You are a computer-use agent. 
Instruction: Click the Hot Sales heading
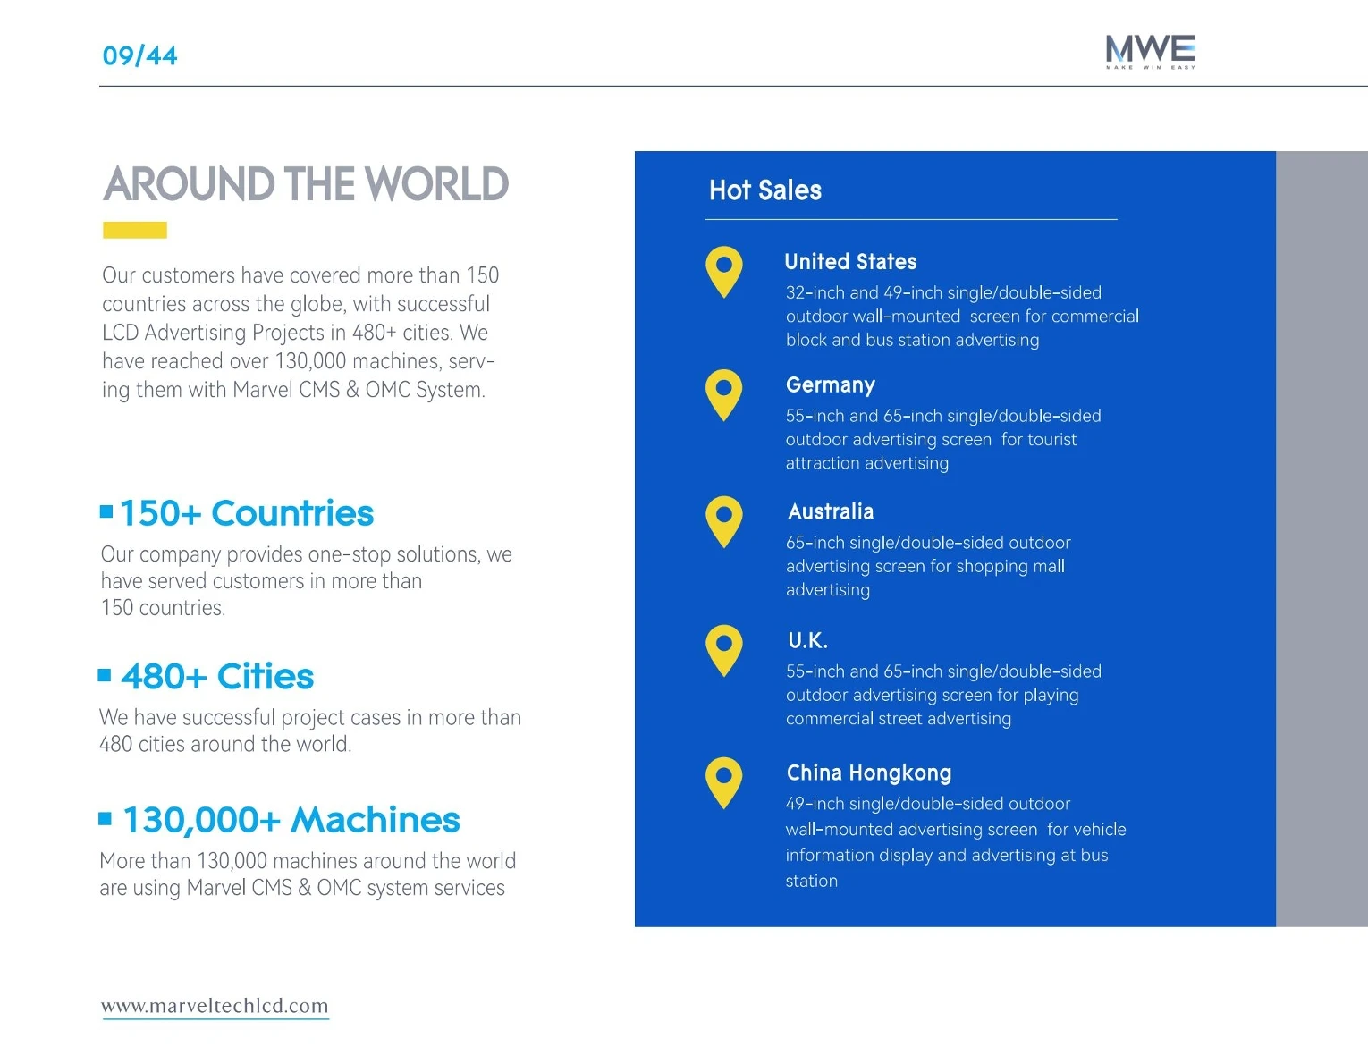click(x=765, y=190)
